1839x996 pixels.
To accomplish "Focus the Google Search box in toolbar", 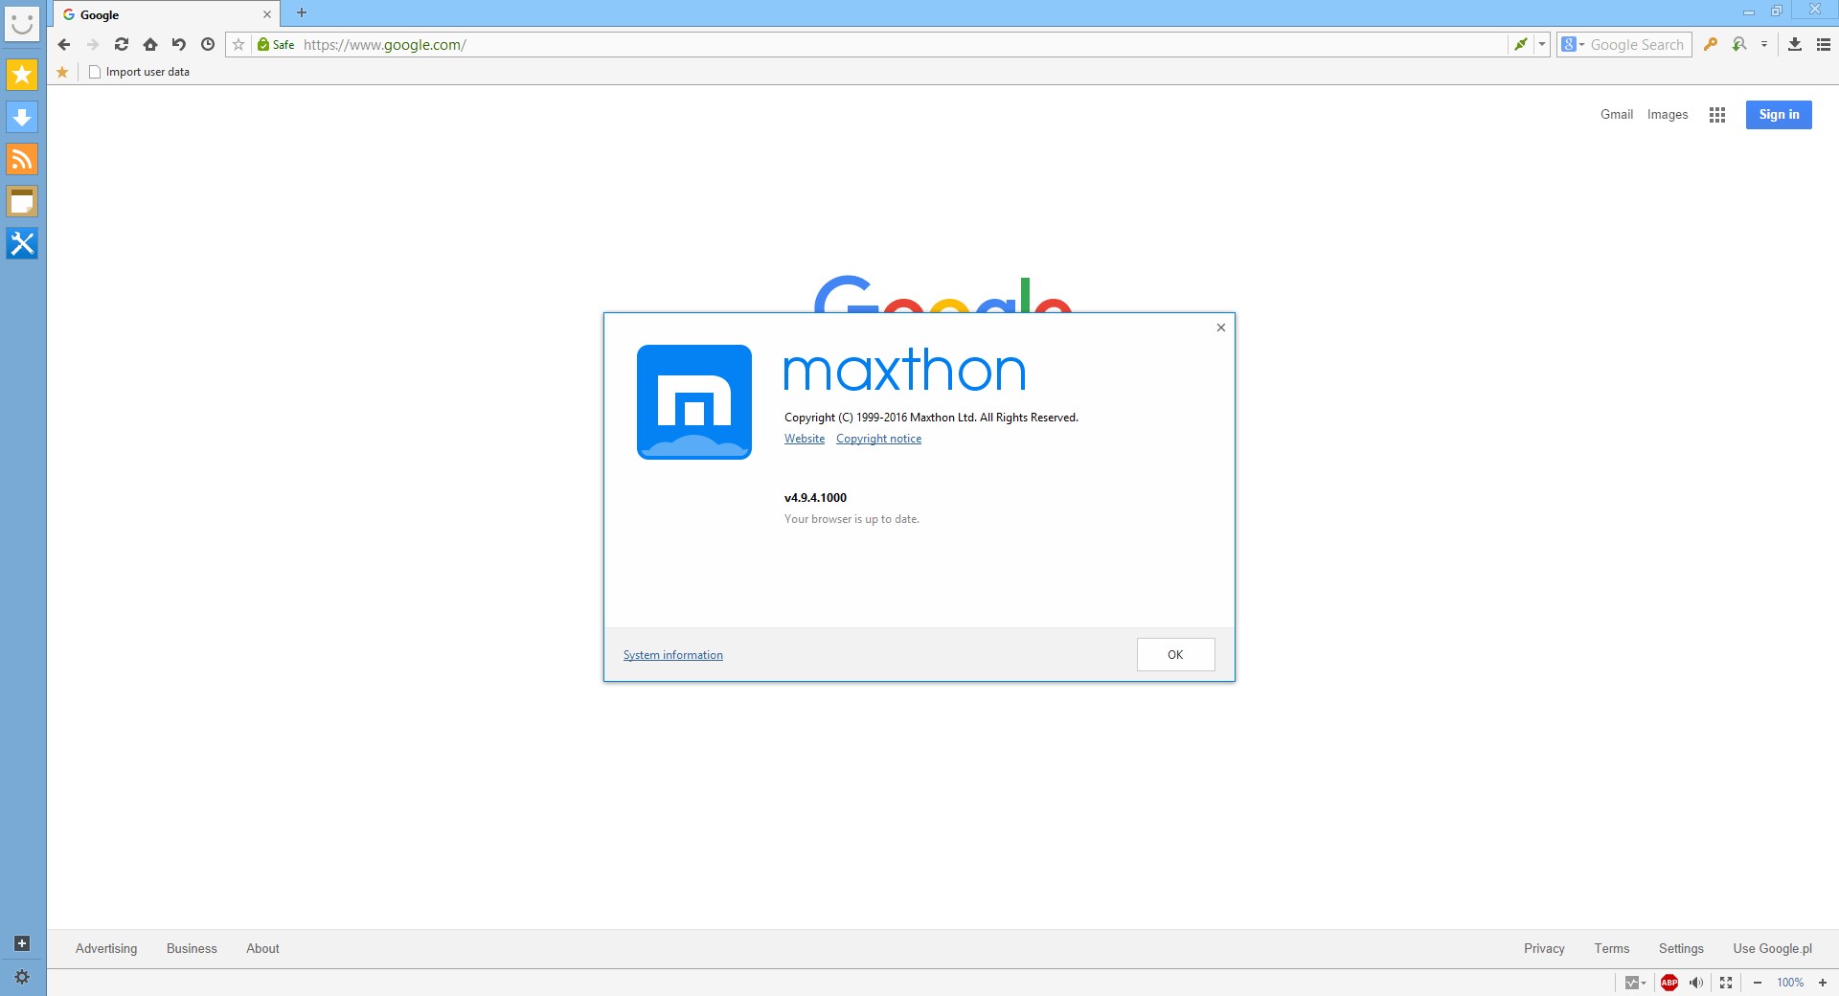I will click(1638, 44).
